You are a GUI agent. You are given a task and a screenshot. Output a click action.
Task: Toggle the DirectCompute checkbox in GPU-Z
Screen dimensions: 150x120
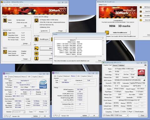click(134, 112)
